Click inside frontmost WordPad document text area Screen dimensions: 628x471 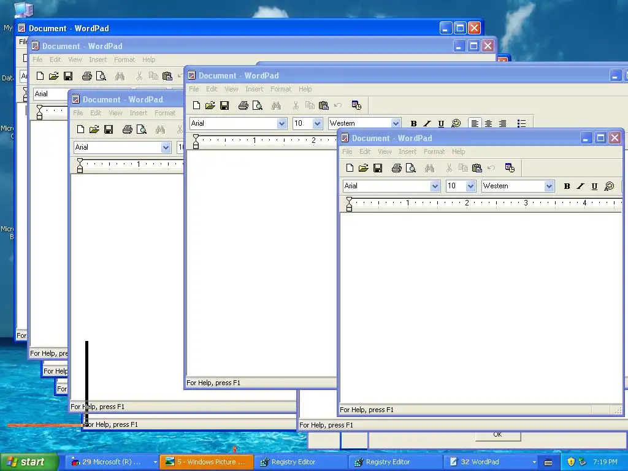(481, 308)
